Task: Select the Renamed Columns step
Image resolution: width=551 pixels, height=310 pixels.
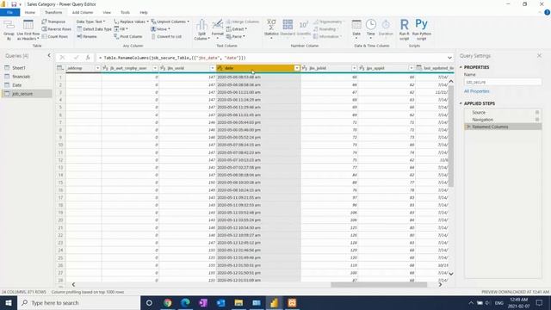Action: [x=503, y=127]
